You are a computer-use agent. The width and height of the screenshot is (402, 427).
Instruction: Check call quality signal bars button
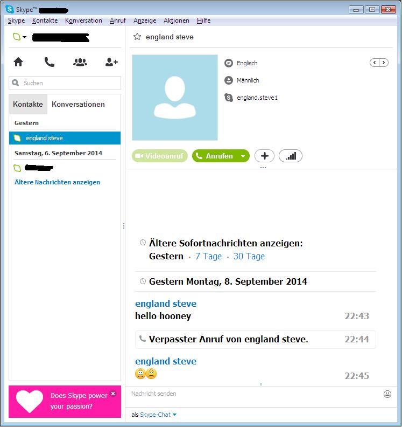pos(291,156)
